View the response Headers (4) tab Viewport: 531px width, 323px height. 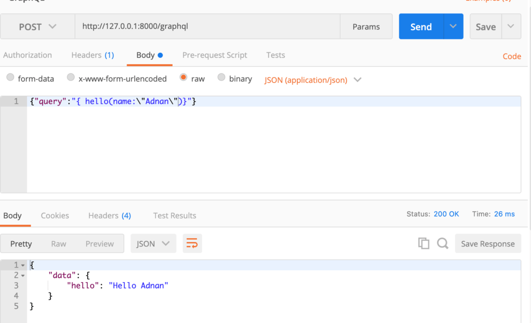[x=109, y=216]
